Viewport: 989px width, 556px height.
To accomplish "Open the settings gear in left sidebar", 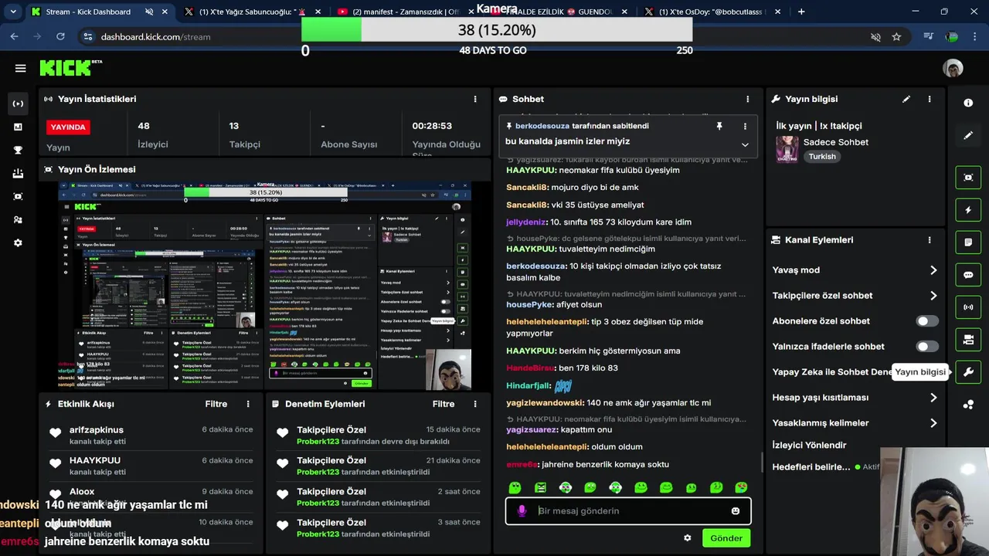I will click(18, 242).
